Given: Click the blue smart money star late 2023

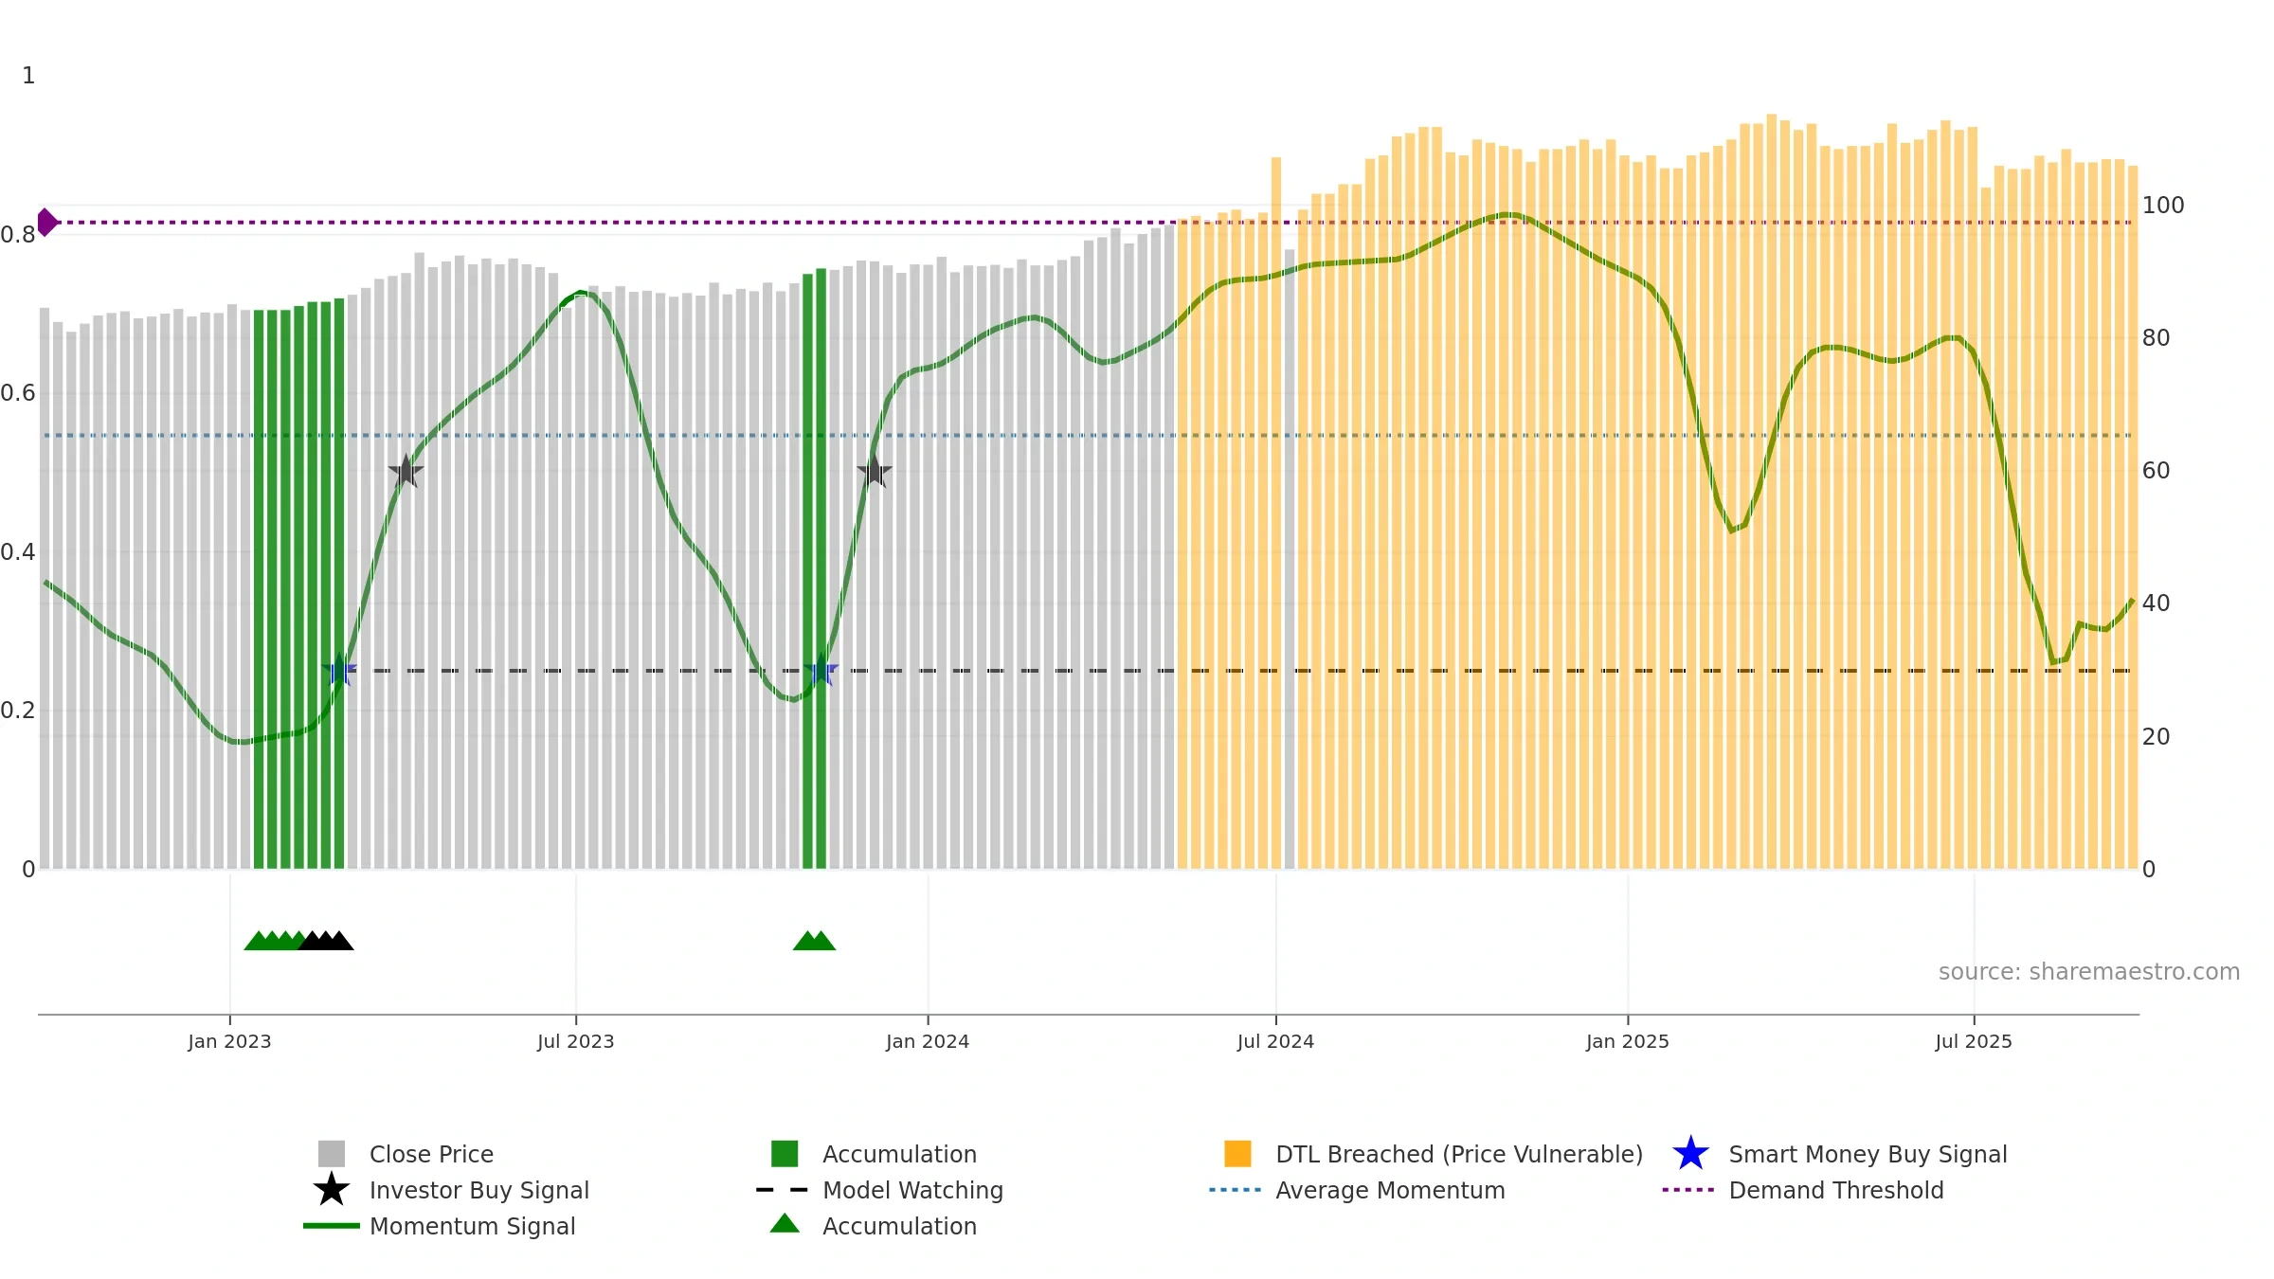Looking at the screenshot, I should [821, 671].
